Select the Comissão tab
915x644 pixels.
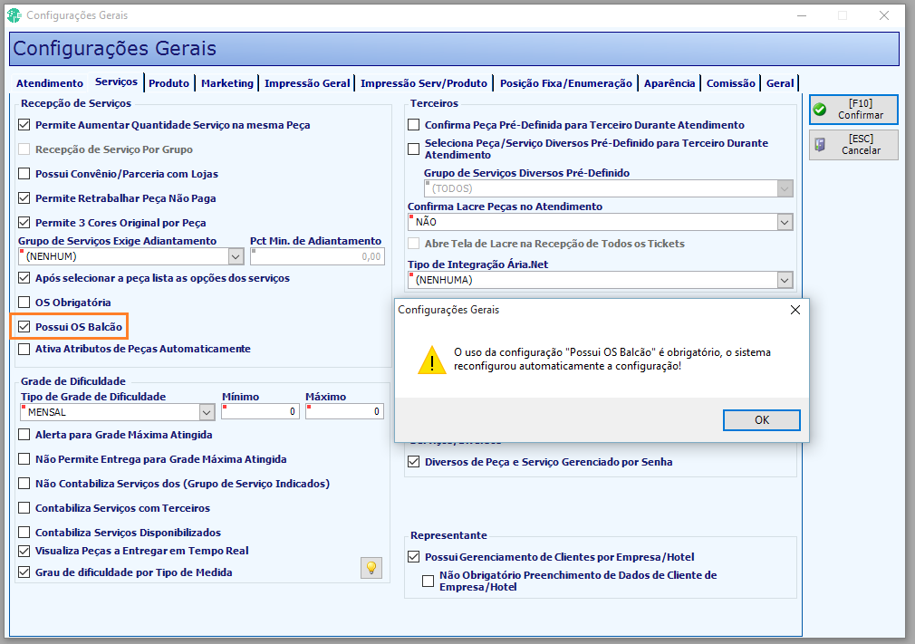point(730,83)
